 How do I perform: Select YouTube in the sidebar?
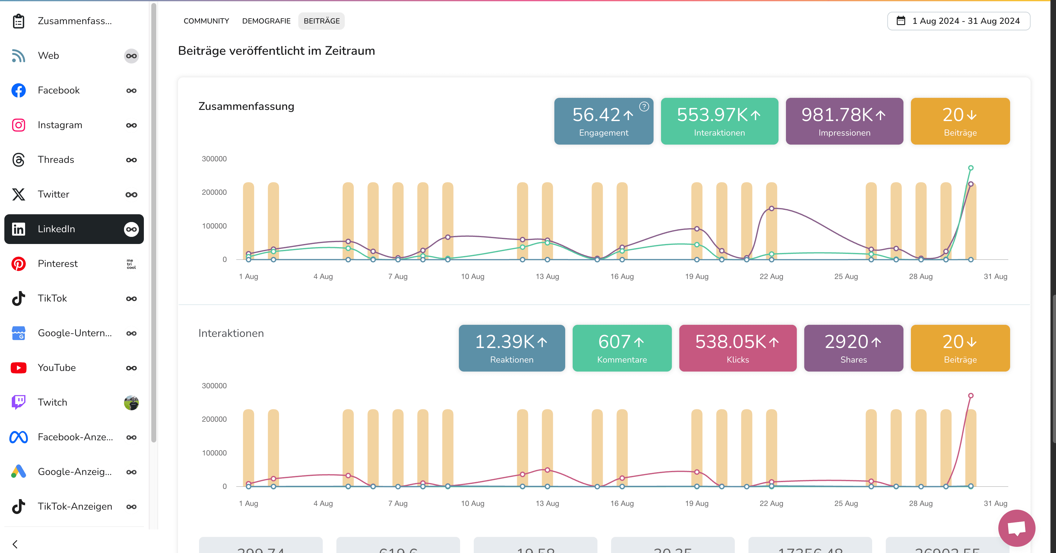click(x=56, y=368)
